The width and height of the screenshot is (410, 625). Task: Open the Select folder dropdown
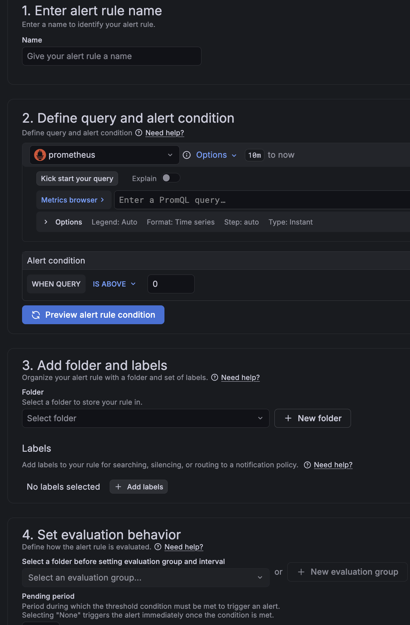(x=146, y=418)
